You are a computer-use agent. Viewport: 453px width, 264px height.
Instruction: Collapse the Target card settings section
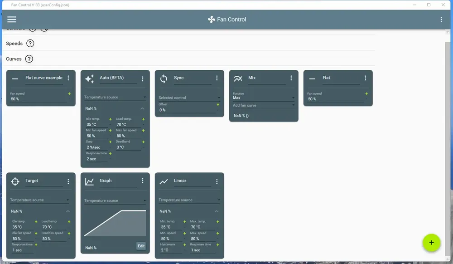click(x=68, y=211)
